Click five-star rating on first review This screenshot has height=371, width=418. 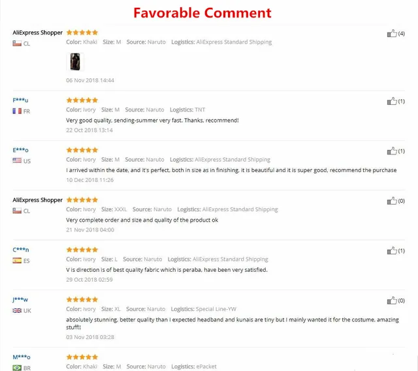[82, 33]
